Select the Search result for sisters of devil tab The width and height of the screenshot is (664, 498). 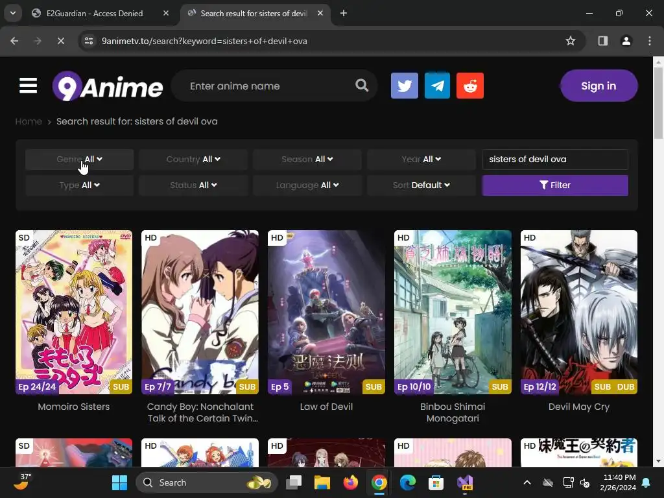click(254, 13)
